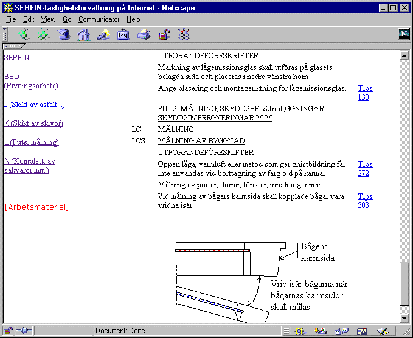Click the Forward navigation arrow

tap(44, 34)
